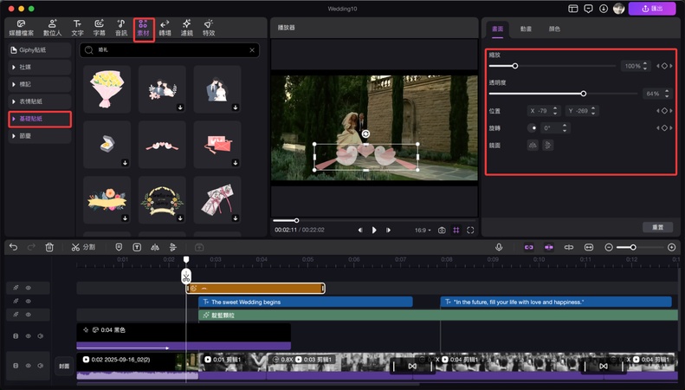The width and height of the screenshot is (685, 390).
Task: Flip the sticker horizontally using mirror icon
Action: point(533,145)
